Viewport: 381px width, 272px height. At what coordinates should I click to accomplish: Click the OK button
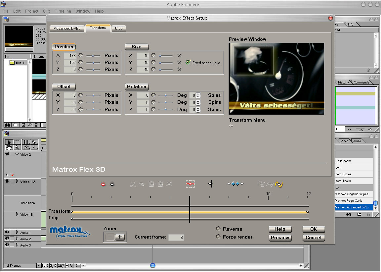tap(314, 229)
